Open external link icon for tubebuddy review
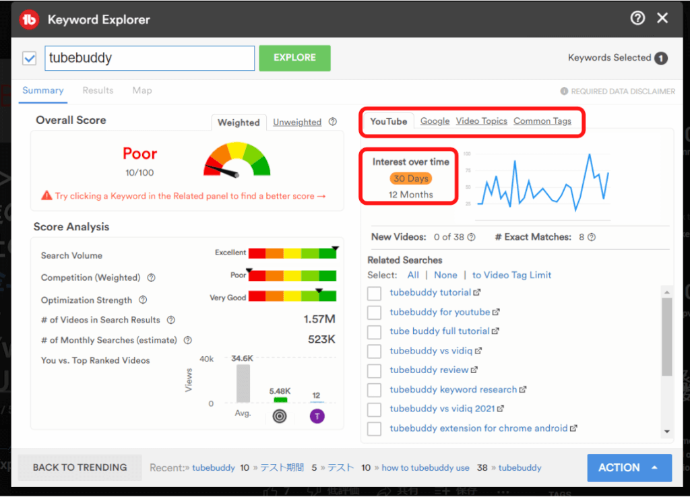690x497 pixels. click(474, 370)
